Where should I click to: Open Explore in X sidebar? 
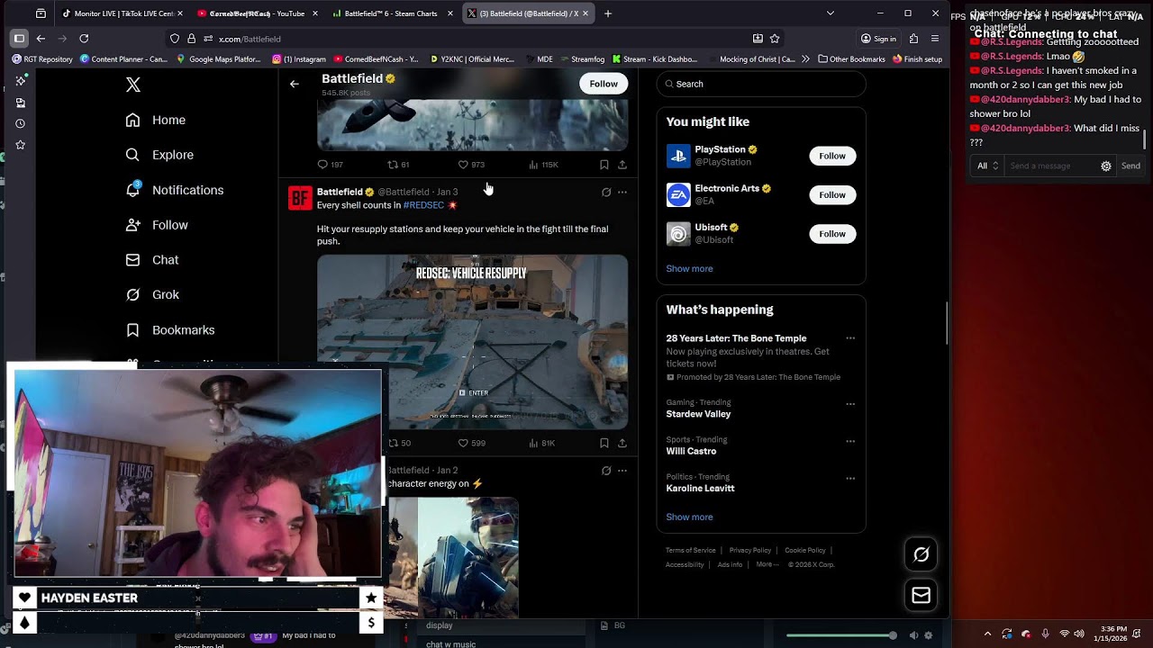tap(159, 155)
